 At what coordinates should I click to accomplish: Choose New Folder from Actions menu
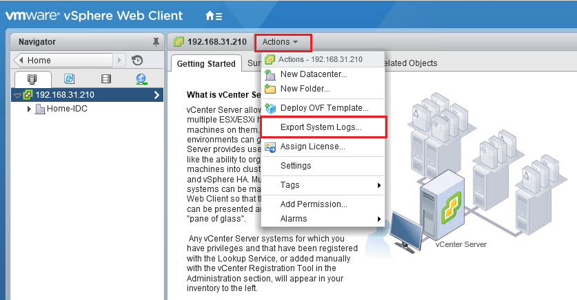coord(323,89)
